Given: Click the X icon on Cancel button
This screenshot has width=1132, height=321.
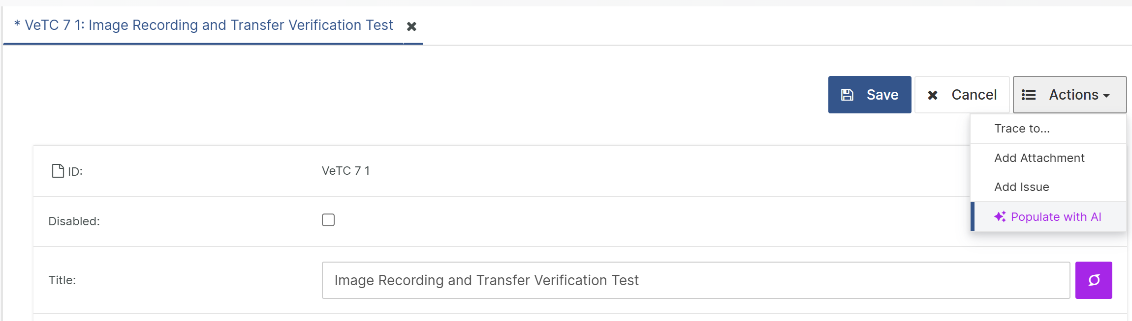Looking at the screenshot, I should (932, 95).
